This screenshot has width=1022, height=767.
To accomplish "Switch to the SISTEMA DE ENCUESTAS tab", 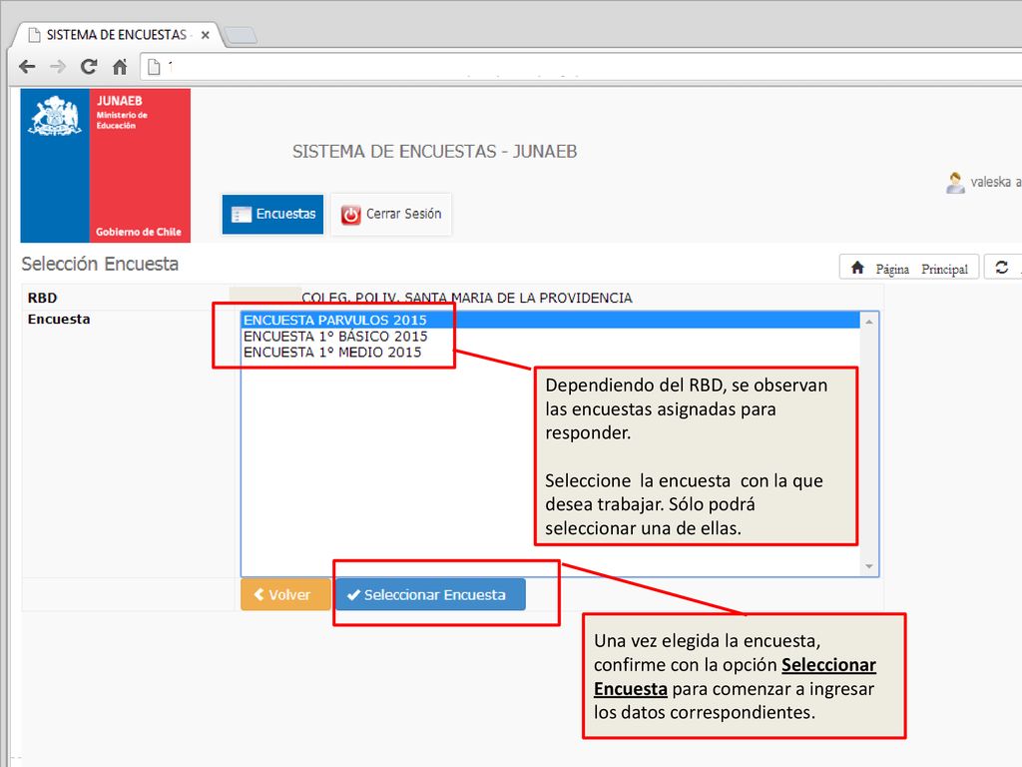I will pos(117,35).
